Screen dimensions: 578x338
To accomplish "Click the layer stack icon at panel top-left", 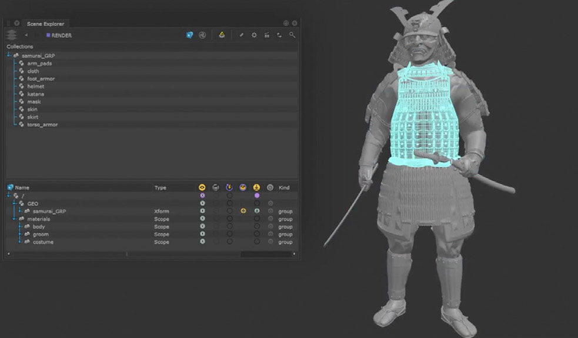I will (12, 35).
